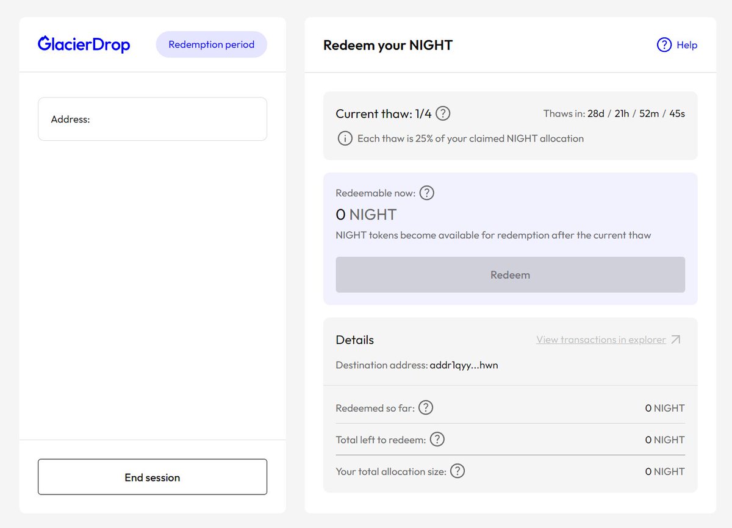Click the Redeem your NIGHT heading
732x528 pixels.
(x=388, y=45)
